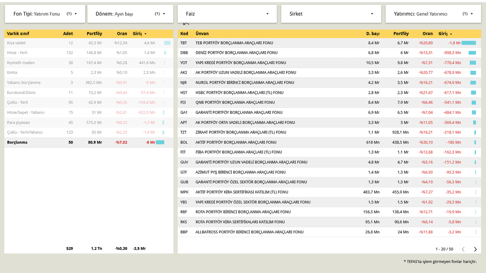Click AKTİF PORTFÖY BORÇLANMA ARAÇLARI FONU

[x=236, y=142]
